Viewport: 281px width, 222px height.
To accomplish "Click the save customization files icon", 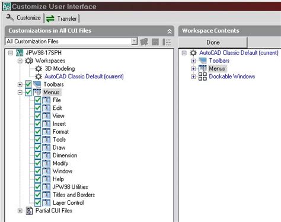I will pos(155,42).
